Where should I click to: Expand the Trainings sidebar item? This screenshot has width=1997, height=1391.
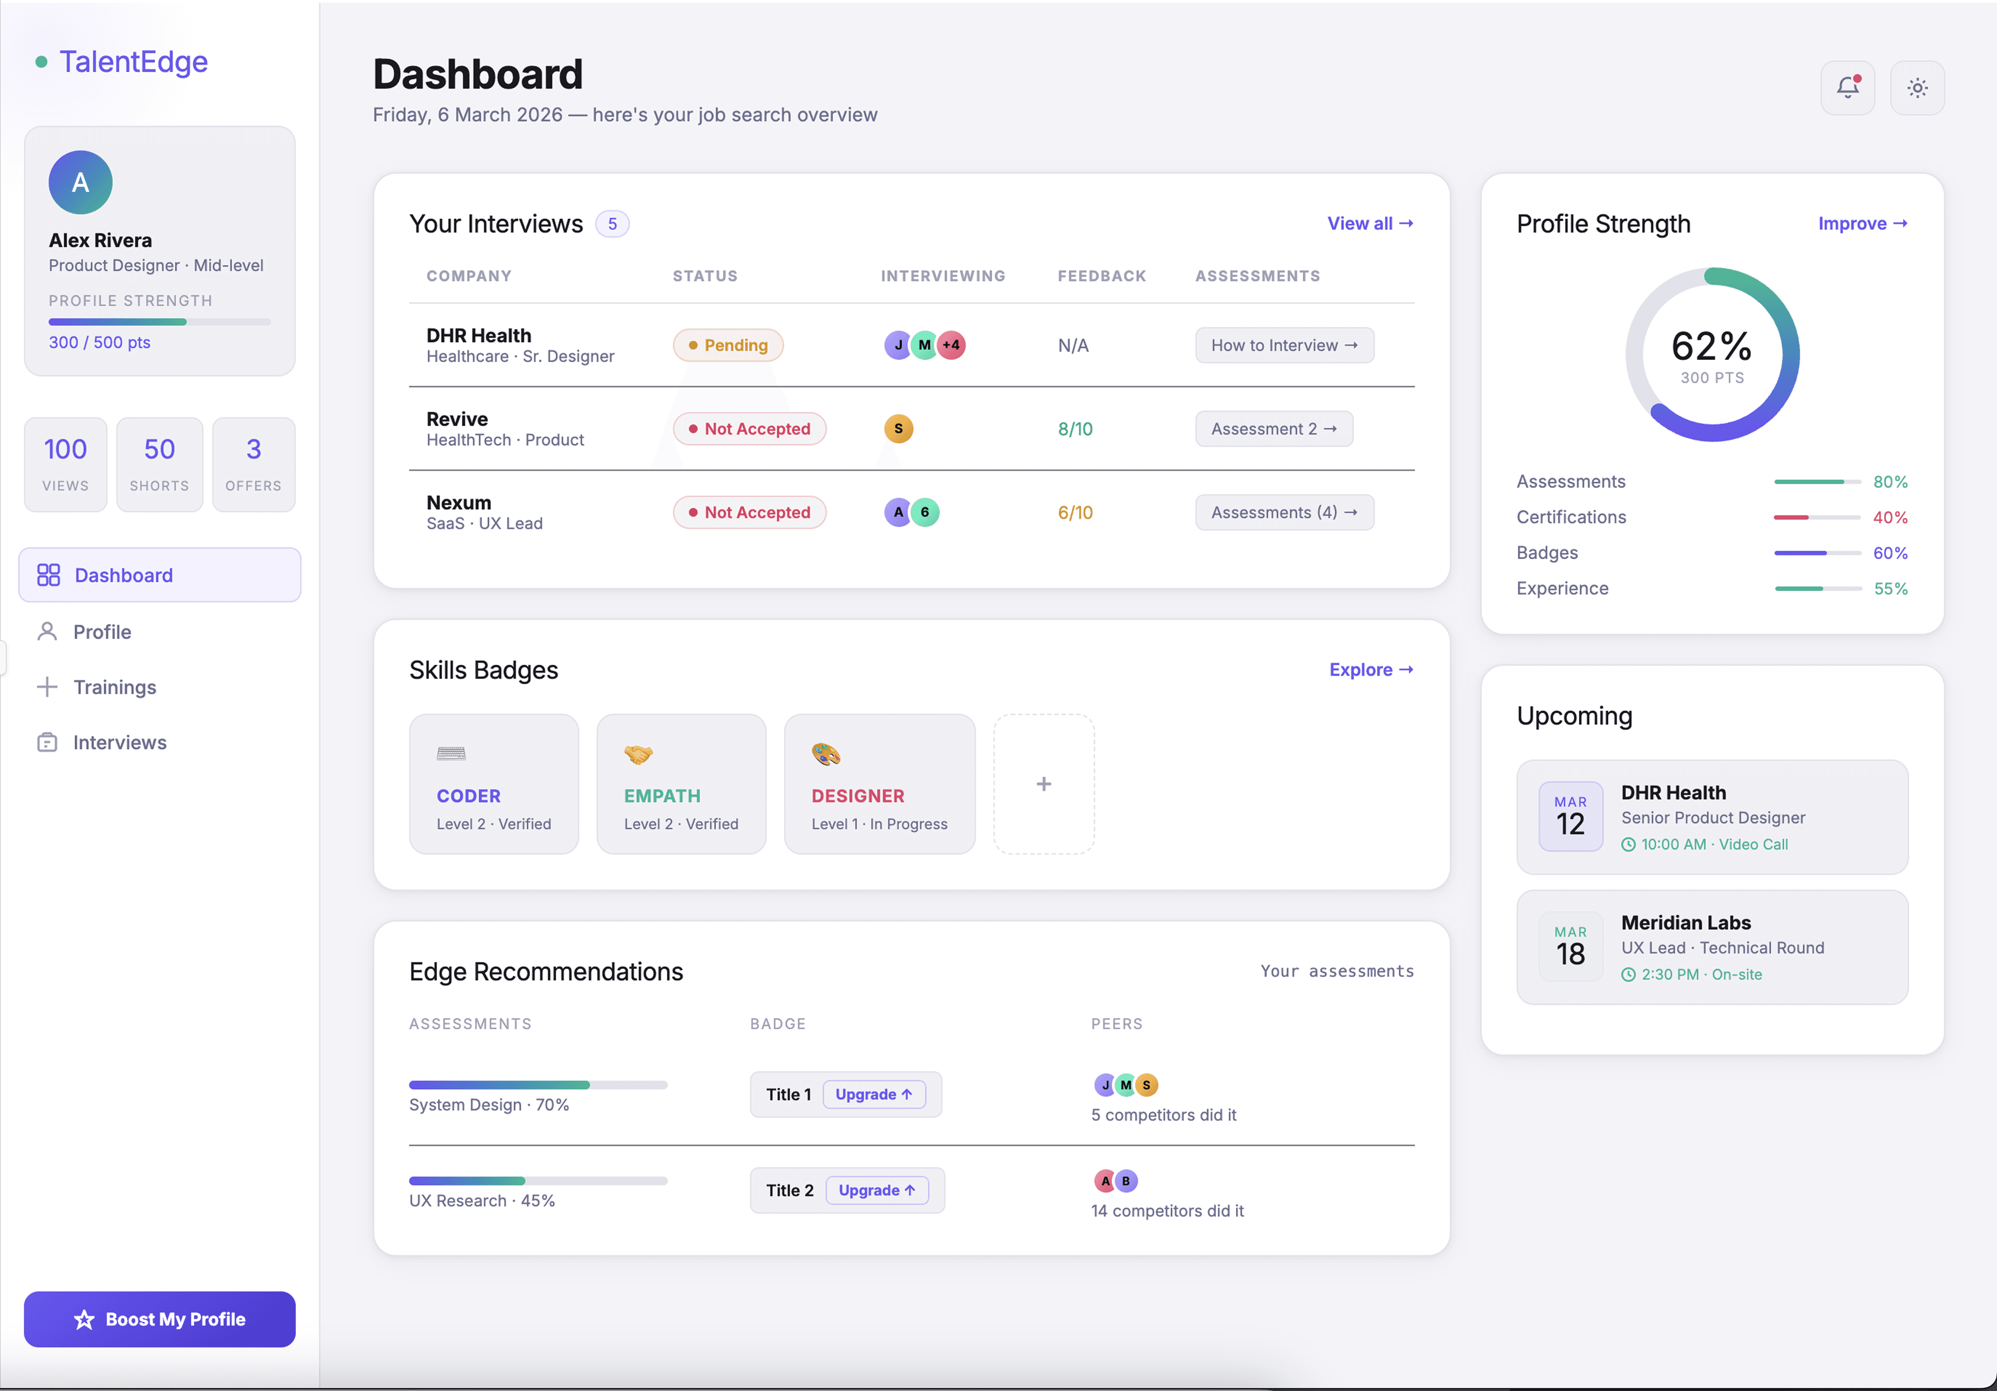[x=114, y=687]
